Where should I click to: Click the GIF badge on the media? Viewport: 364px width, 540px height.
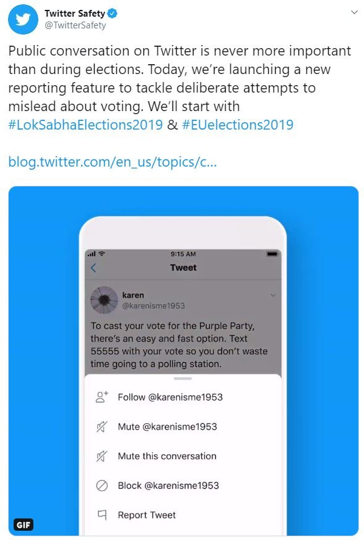23,524
